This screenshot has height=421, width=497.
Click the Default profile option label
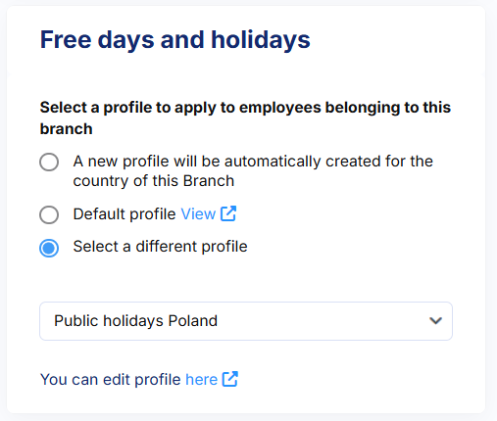point(124,214)
